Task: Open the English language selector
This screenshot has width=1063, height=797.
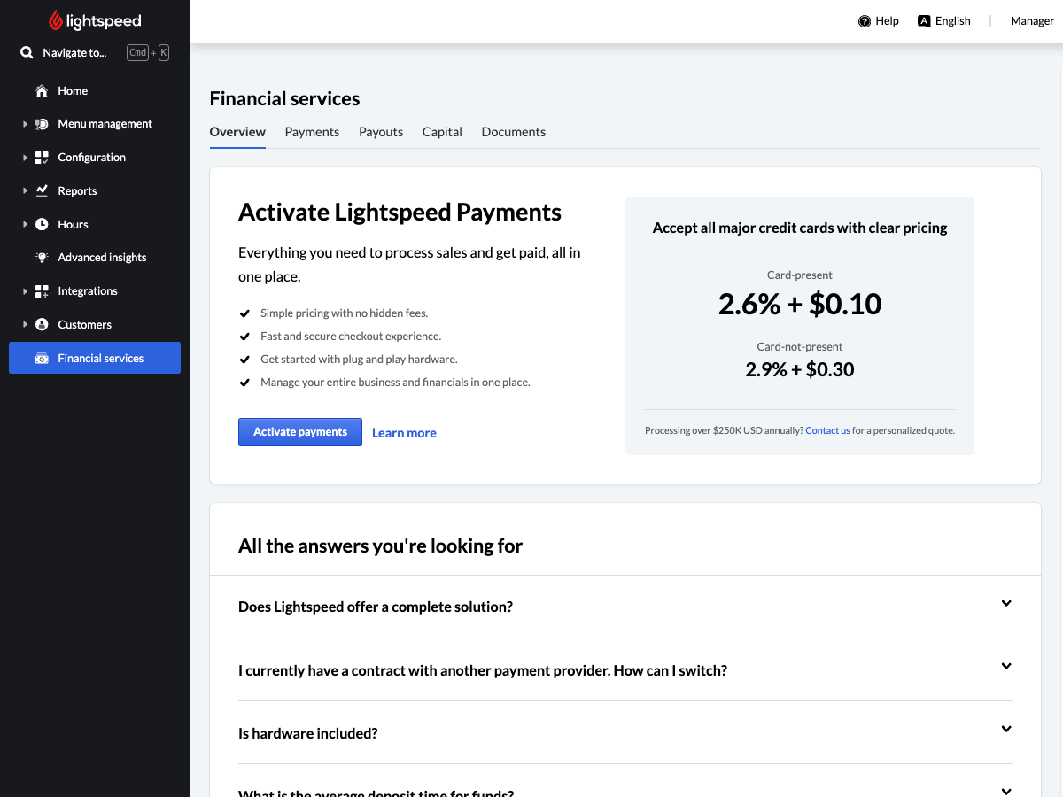Action: 943,20
